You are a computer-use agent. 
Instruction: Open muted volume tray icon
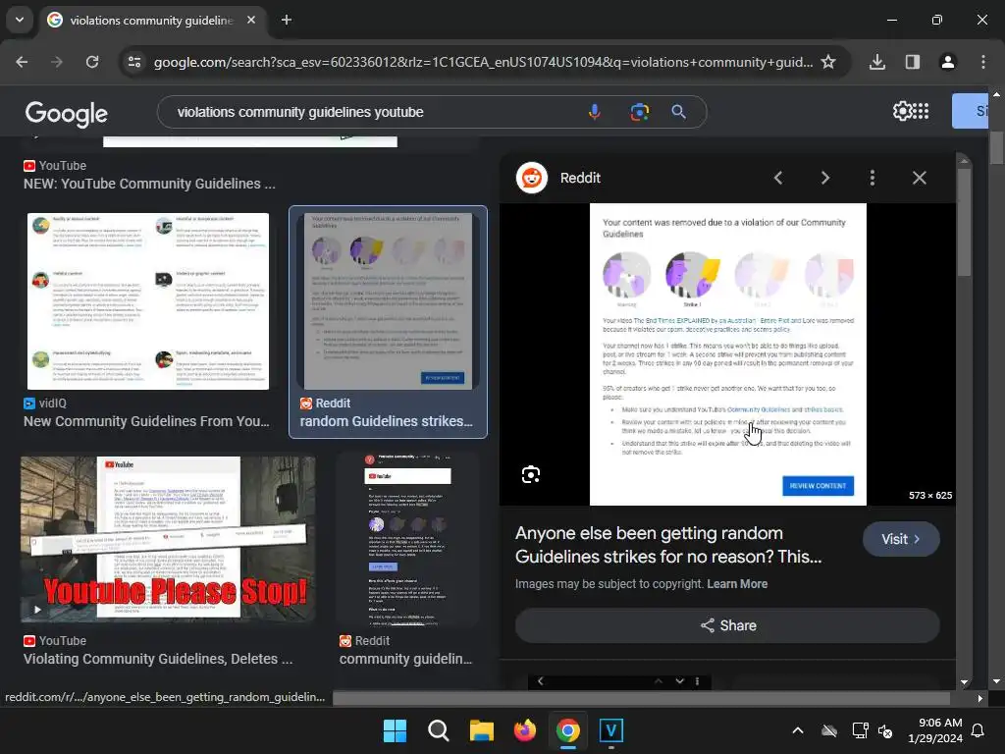pos(885,730)
